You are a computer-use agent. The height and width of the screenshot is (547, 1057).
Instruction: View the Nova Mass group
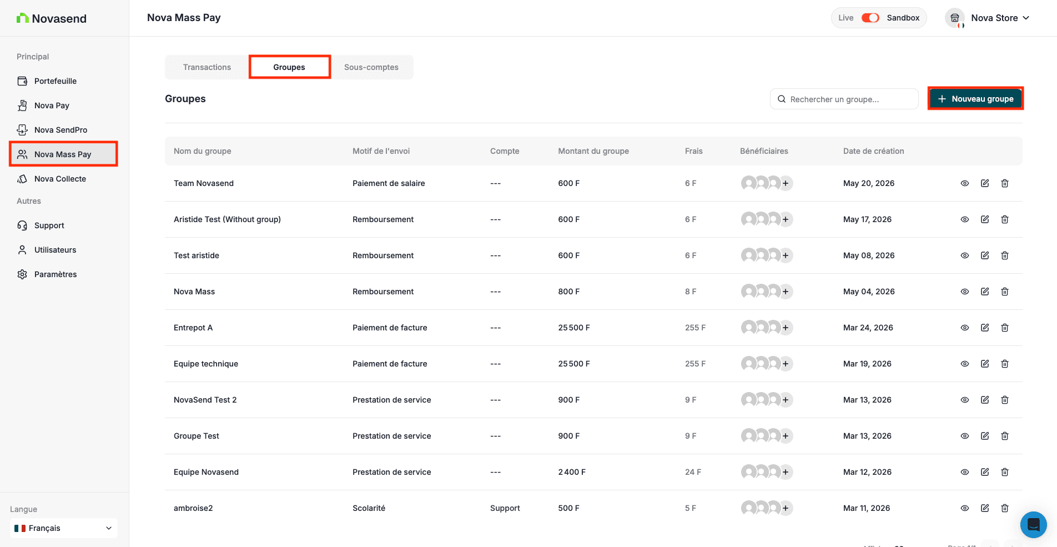coord(965,292)
